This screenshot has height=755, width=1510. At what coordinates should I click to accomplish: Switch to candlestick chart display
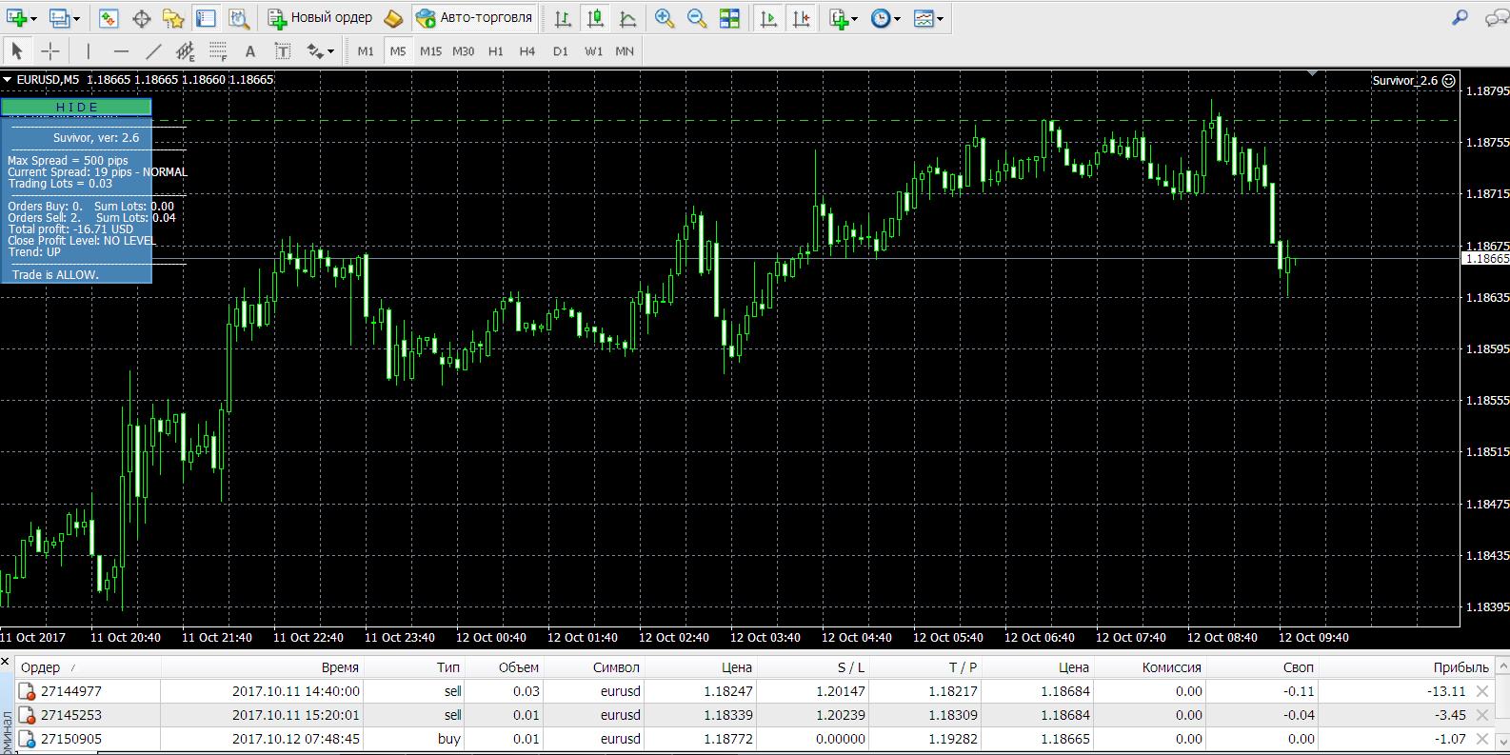pyautogui.click(x=596, y=17)
